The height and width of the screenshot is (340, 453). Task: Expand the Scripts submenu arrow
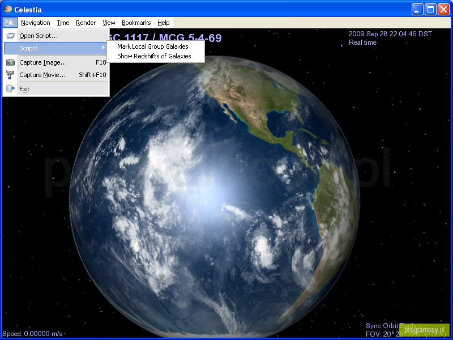coord(104,48)
